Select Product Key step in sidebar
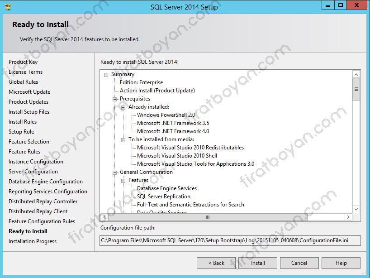370x278 pixels. [x=23, y=62]
